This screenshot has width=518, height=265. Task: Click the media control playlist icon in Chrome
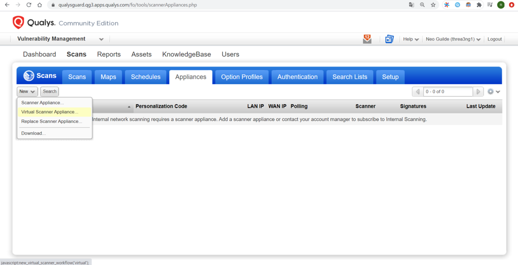click(490, 5)
